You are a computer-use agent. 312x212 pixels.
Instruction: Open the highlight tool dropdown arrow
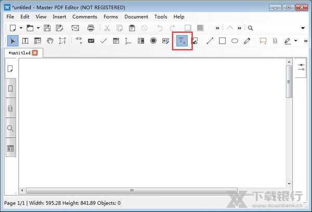click(x=296, y=41)
